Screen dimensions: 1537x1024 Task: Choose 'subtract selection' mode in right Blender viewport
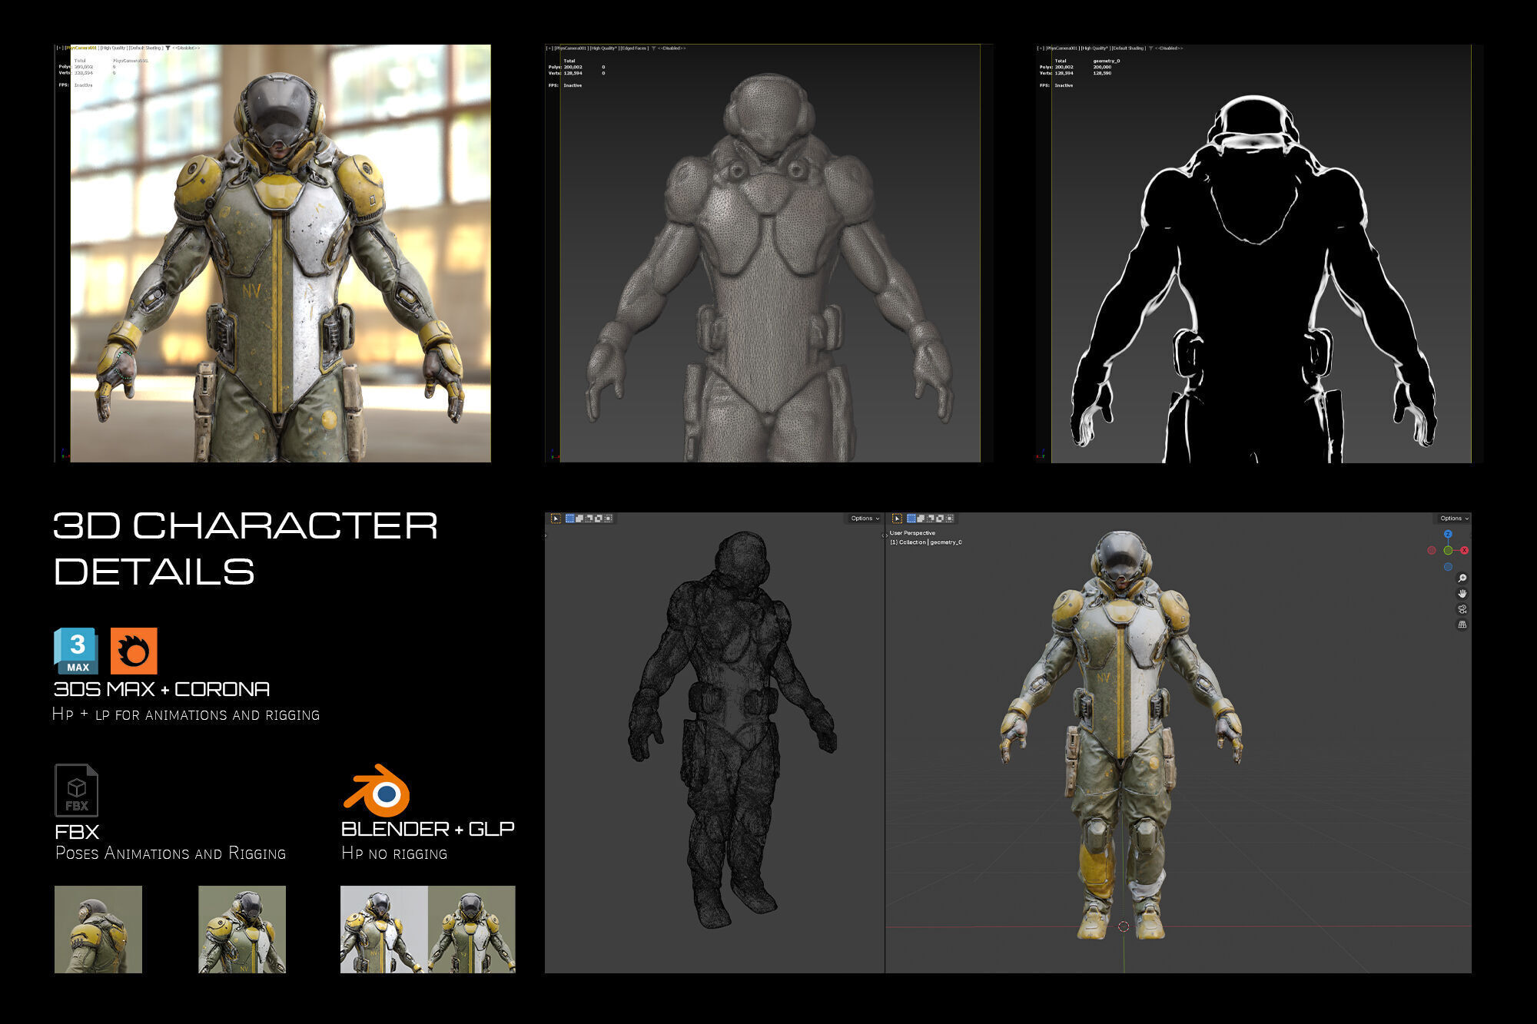coord(930,519)
